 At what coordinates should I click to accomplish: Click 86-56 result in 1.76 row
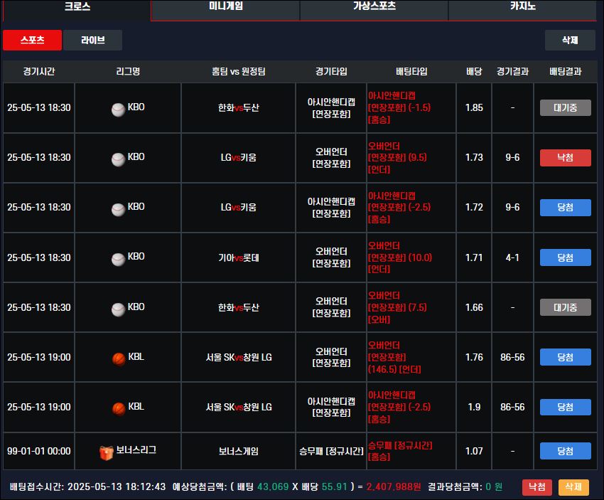(x=512, y=357)
